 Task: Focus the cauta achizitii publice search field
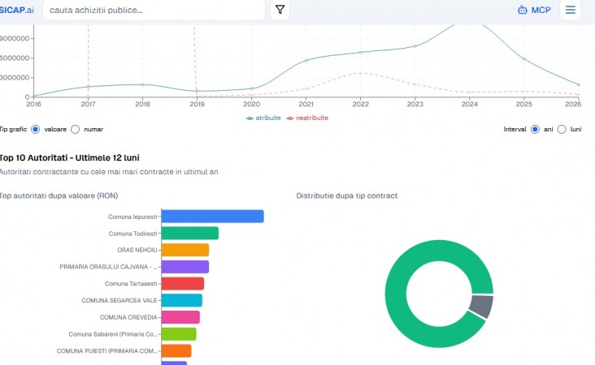click(x=154, y=11)
